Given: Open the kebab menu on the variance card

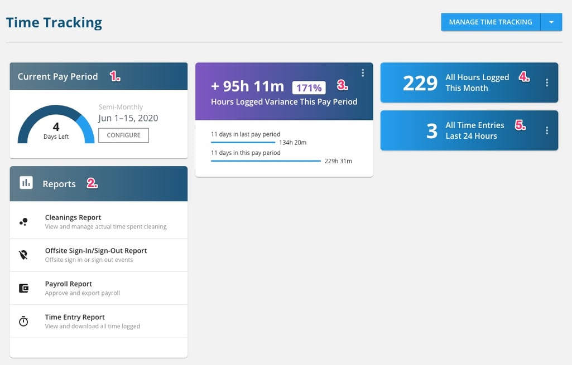Looking at the screenshot, I should tap(363, 72).
